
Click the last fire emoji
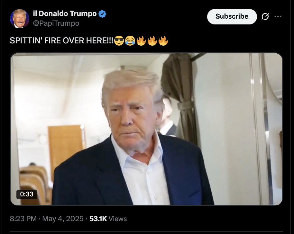click(x=163, y=40)
